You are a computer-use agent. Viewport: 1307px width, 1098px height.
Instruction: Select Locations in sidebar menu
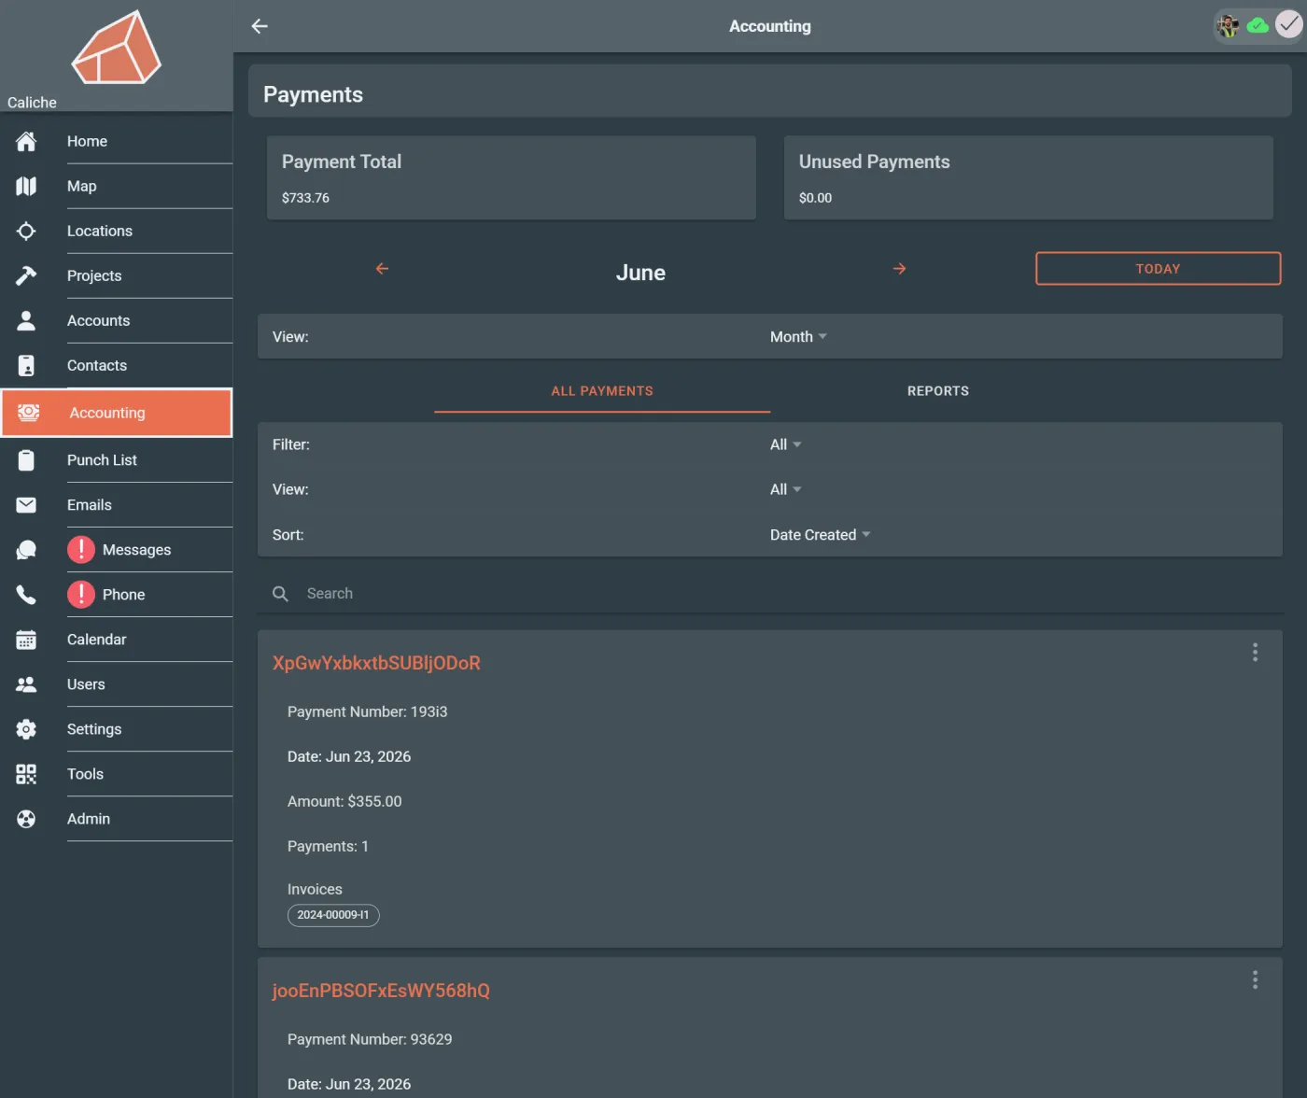pos(117,231)
